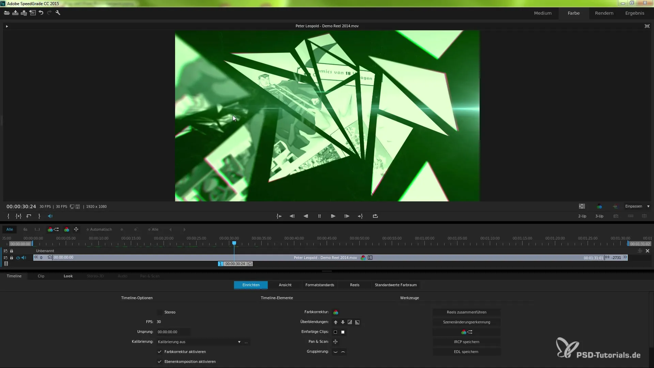
Task: Select Standardwerte Farbraum sub-tab
Action: coord(396,285)
